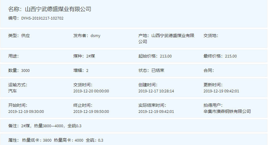Click the status value 已结束
This screenshot has height=145, width=268.
tap(158, 70)
